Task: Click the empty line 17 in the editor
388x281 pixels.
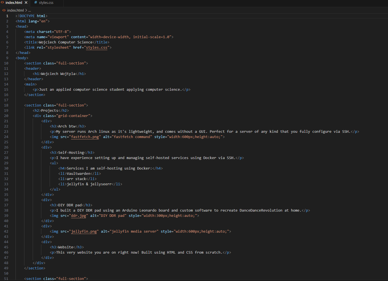Action: [x=55, y=100]
